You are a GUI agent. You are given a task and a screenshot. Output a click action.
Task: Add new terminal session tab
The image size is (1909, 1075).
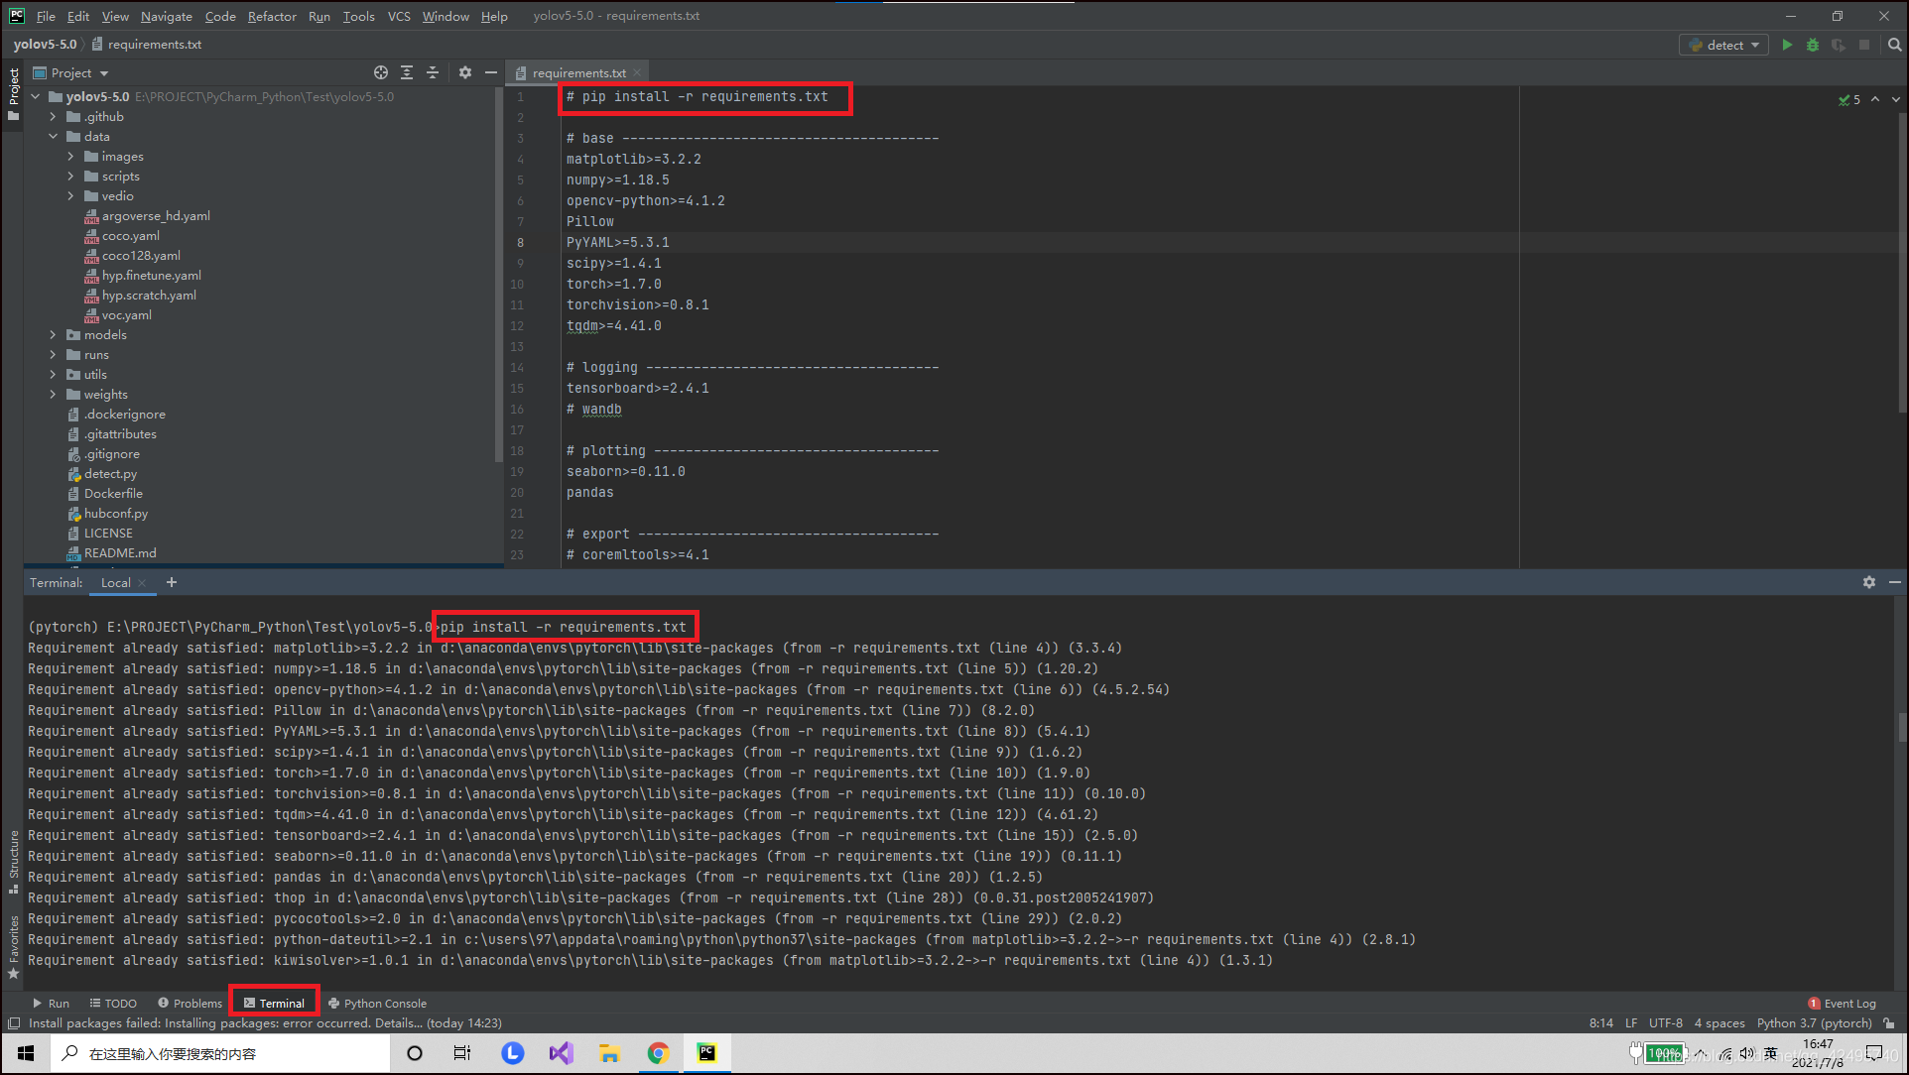point(172,582)
